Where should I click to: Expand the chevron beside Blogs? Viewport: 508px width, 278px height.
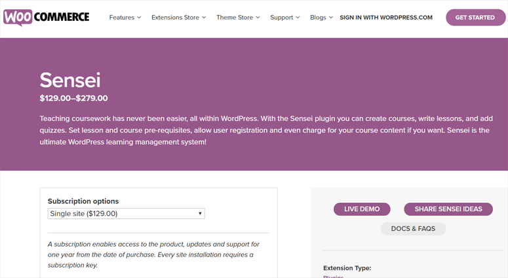(331, 18)
